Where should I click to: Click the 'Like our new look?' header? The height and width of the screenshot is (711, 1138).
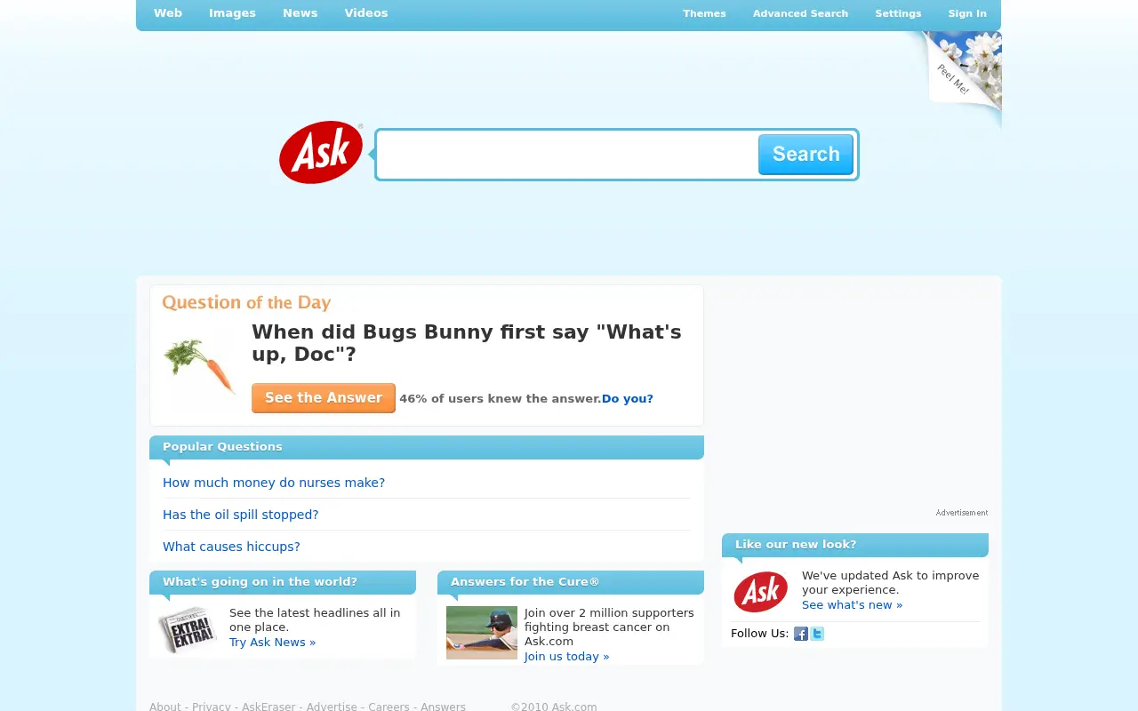coord(855,545)
